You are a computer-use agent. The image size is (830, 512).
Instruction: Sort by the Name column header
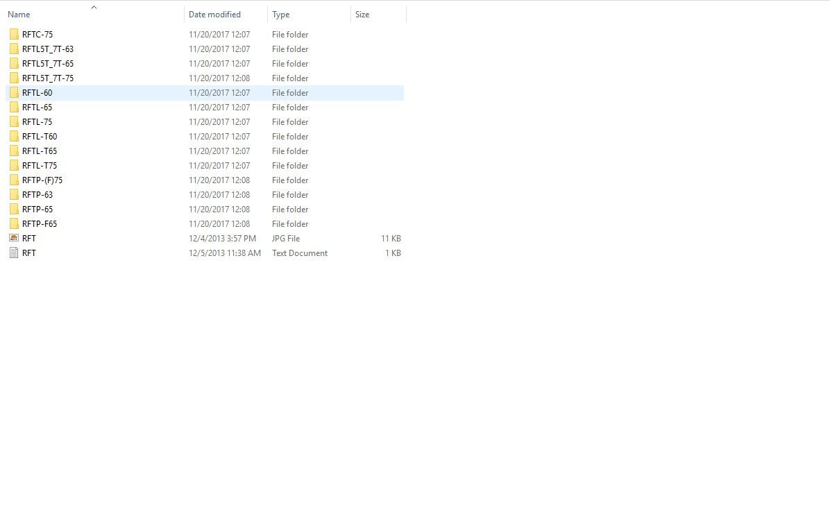point(19,15)
